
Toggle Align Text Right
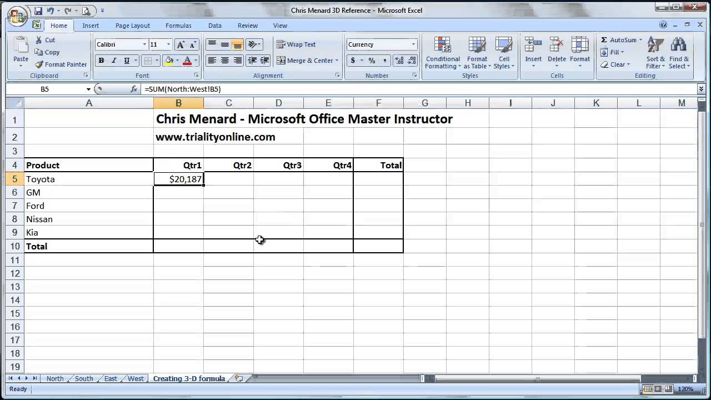click(237, 61)
